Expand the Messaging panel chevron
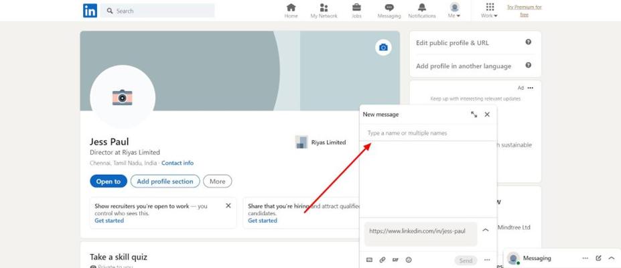This screenshot has width=621, height=268. pyautogui.click(x=611, y=258)
